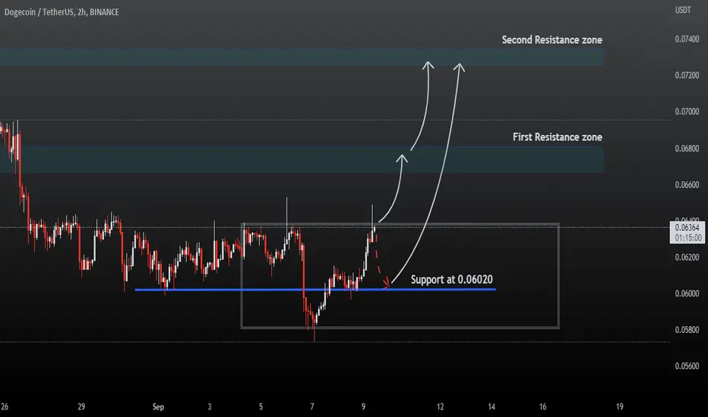Click the 0.06600 price axis label
The width and height of the screenshot is (708, 417).
[687, 185]
